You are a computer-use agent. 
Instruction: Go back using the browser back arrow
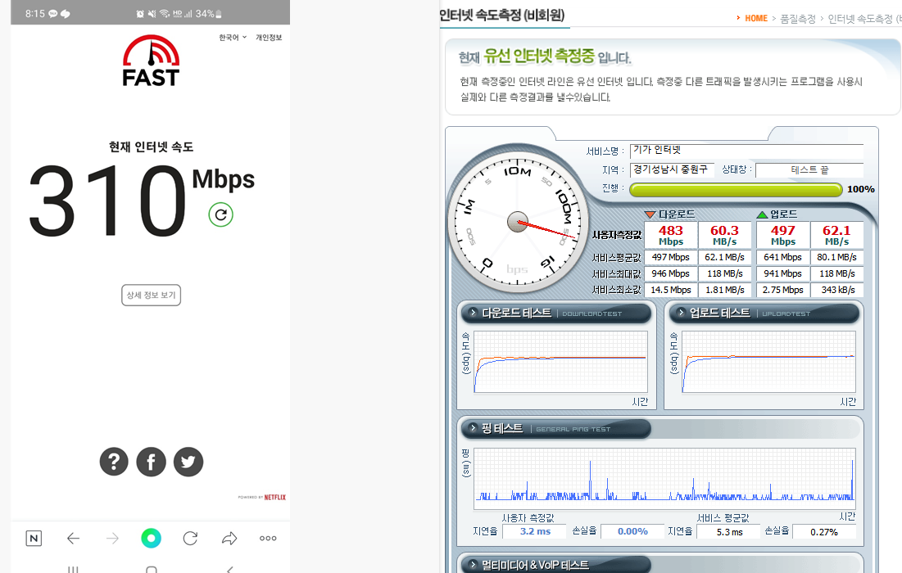(73, 538)
